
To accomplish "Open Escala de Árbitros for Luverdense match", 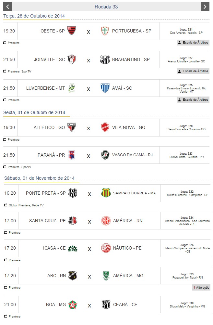I will point(193,100).
